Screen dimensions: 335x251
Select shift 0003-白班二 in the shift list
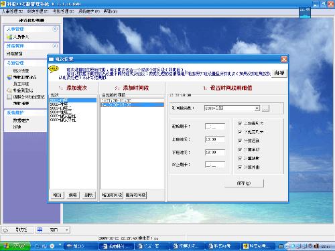tap(73, 108)
